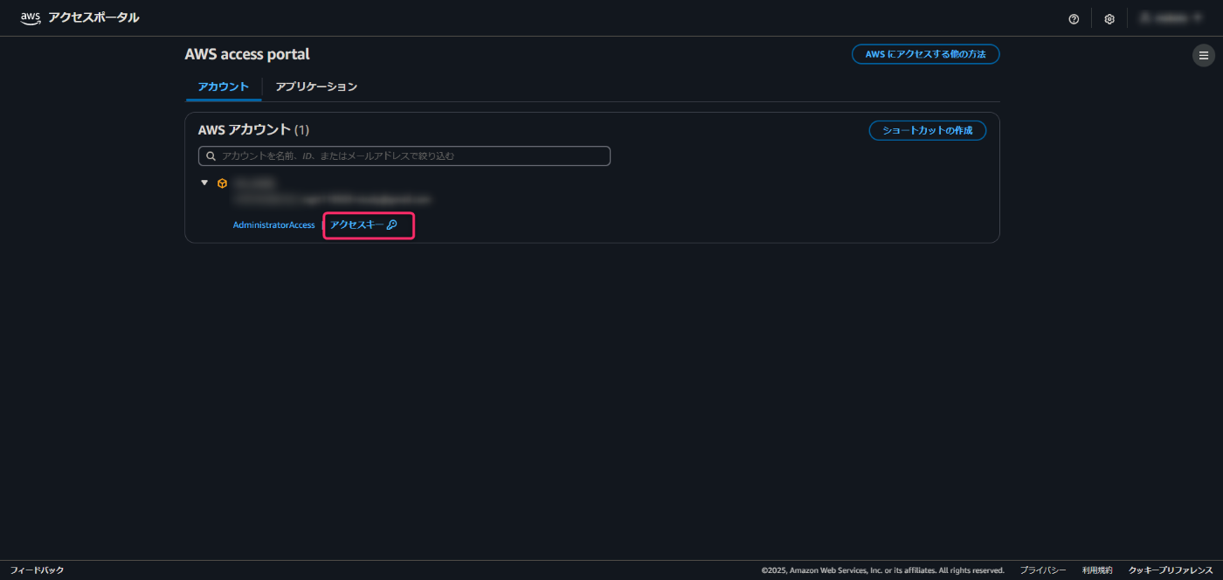Screen dimensions: 1223x580
Task: Click the アクセスポータル header title
Action: click(x=93, y=17)
